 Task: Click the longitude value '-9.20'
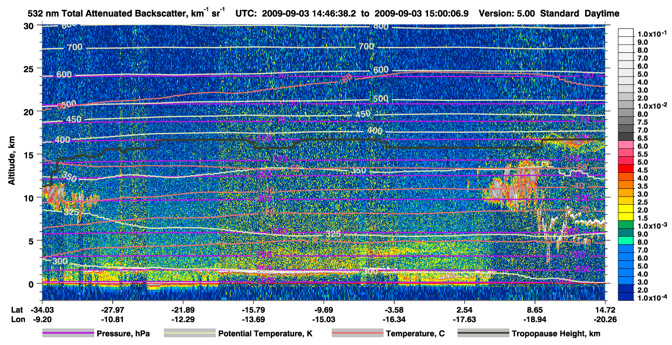(x=42, y=319)
